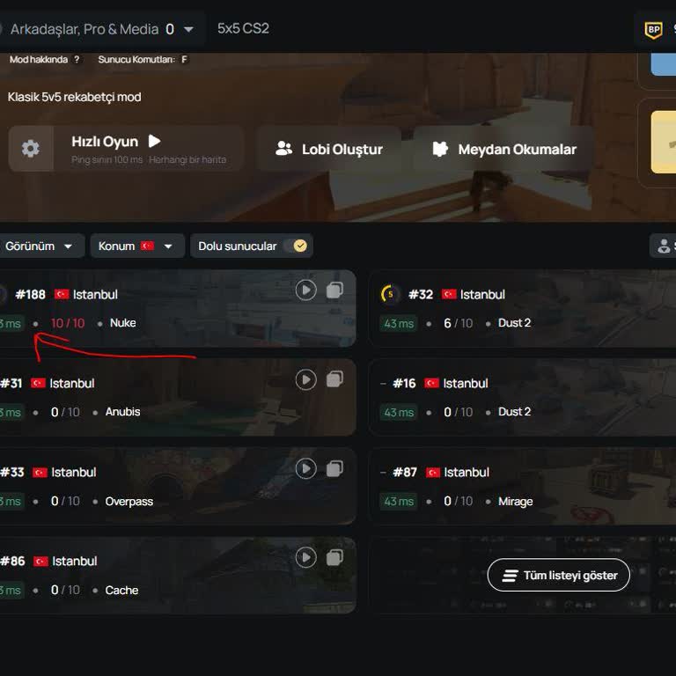Screen dimensions: 676x676
Task: Open Meydan Okumalar challenges
Action: [x=504, y=149]
